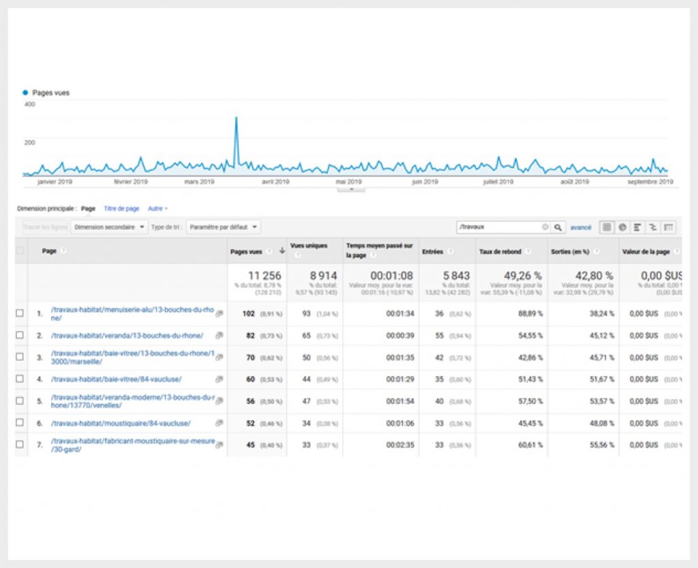Switch primary dimension to Titre de page

(x=121, y=208)
